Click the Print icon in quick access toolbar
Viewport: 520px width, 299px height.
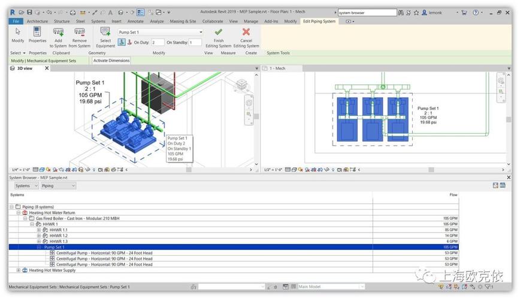72,13
